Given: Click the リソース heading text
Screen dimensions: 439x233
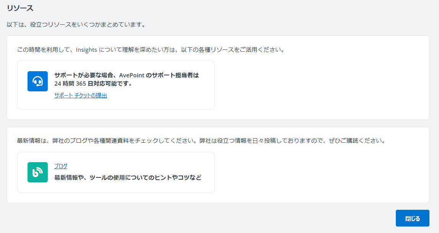Looking at the screenshot, I should pos(20,8).
